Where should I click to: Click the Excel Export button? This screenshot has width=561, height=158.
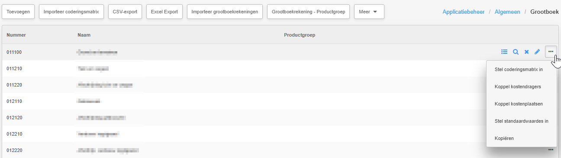tap(164, 12)
